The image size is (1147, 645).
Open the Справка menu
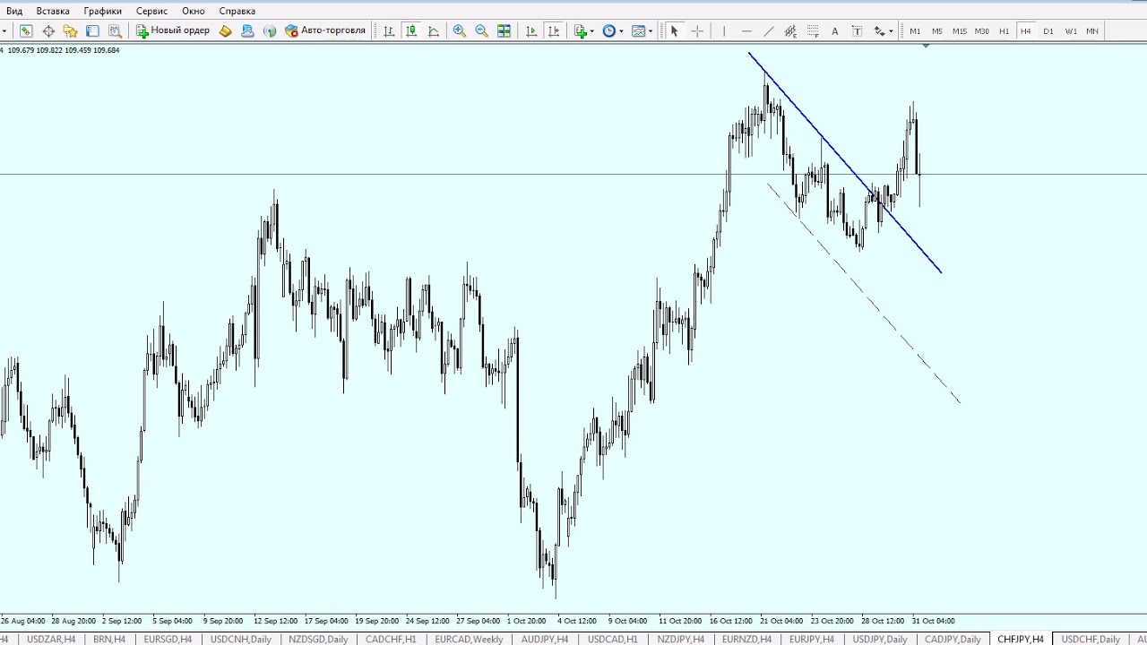click(x=237, y=11)
